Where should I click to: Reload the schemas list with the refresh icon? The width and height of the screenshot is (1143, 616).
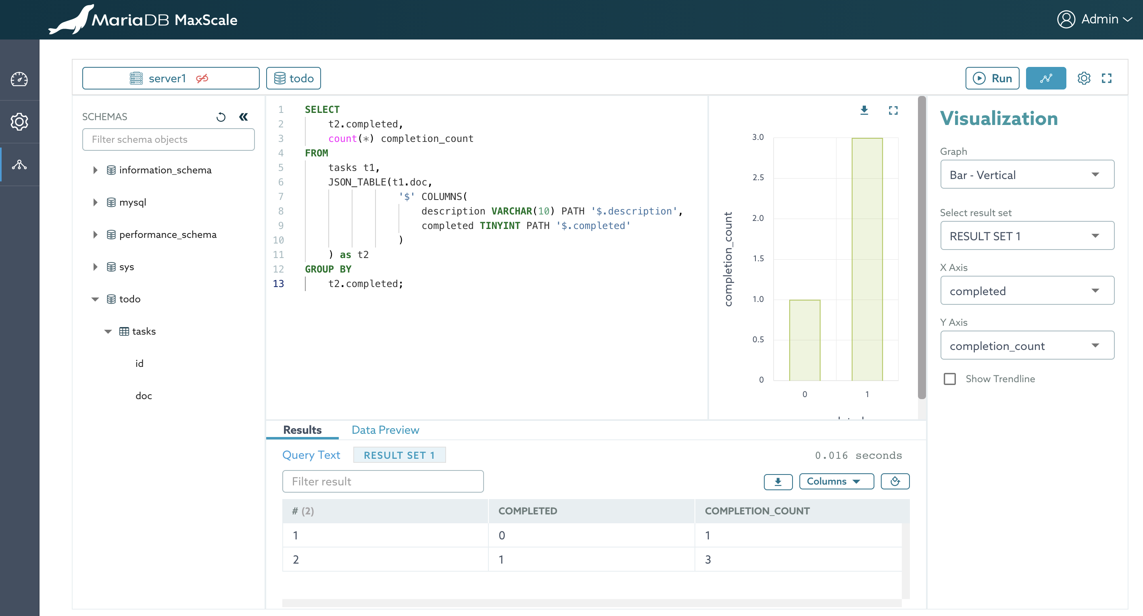pos(221,117)
